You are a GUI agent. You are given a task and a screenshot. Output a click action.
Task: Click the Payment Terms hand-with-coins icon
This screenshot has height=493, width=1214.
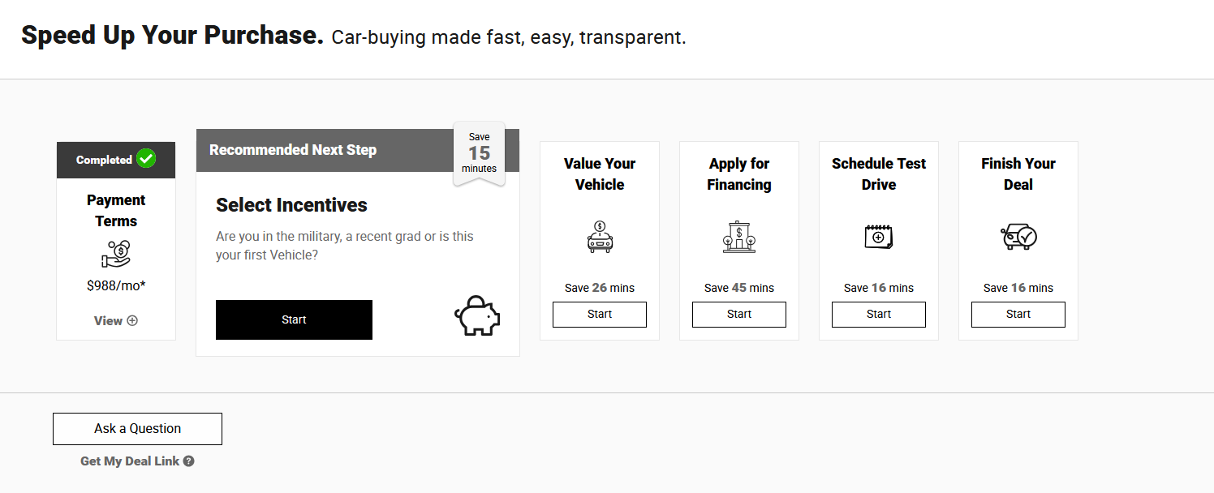click(x=116, y=254)
